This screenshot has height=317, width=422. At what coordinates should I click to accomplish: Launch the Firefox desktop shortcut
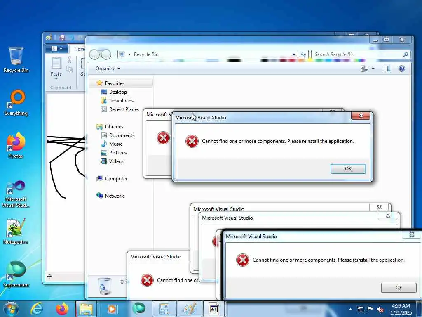point(16,146)
